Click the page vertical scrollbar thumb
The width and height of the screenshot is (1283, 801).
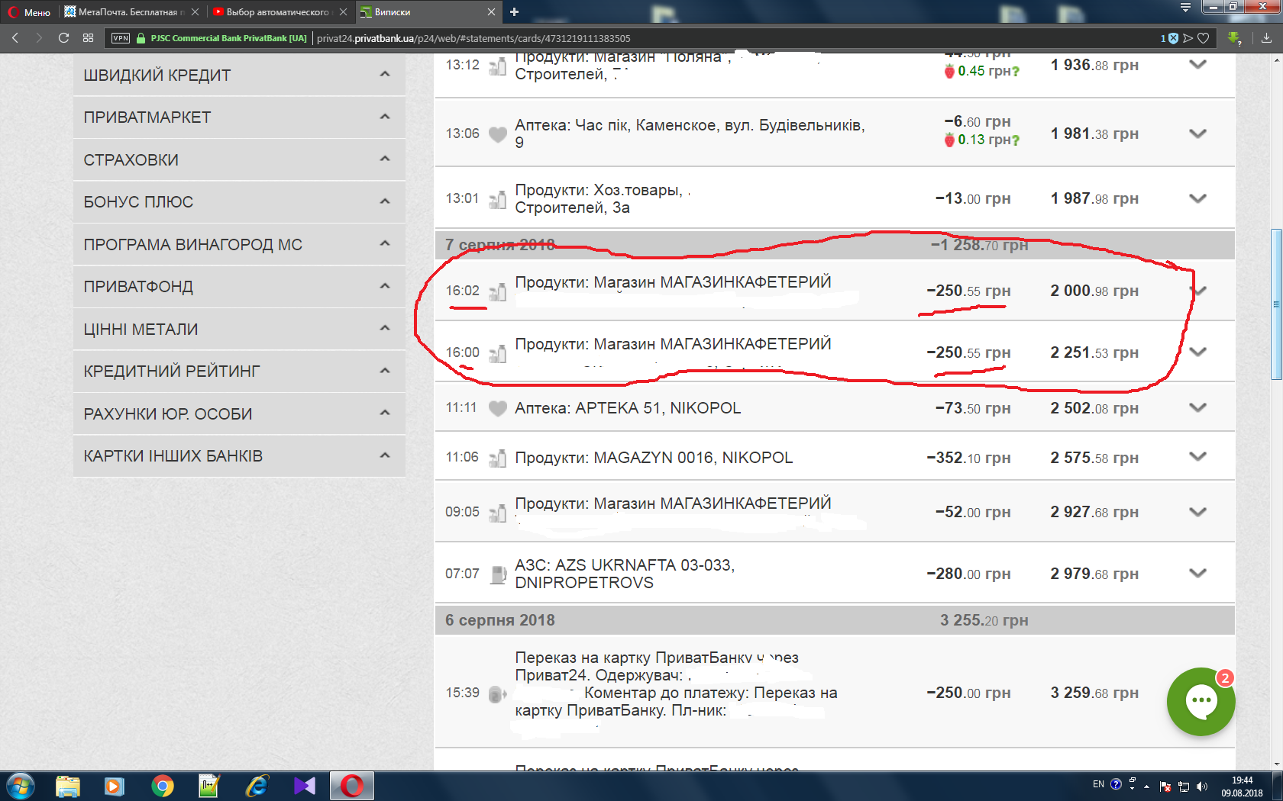tap(1276, 304)
